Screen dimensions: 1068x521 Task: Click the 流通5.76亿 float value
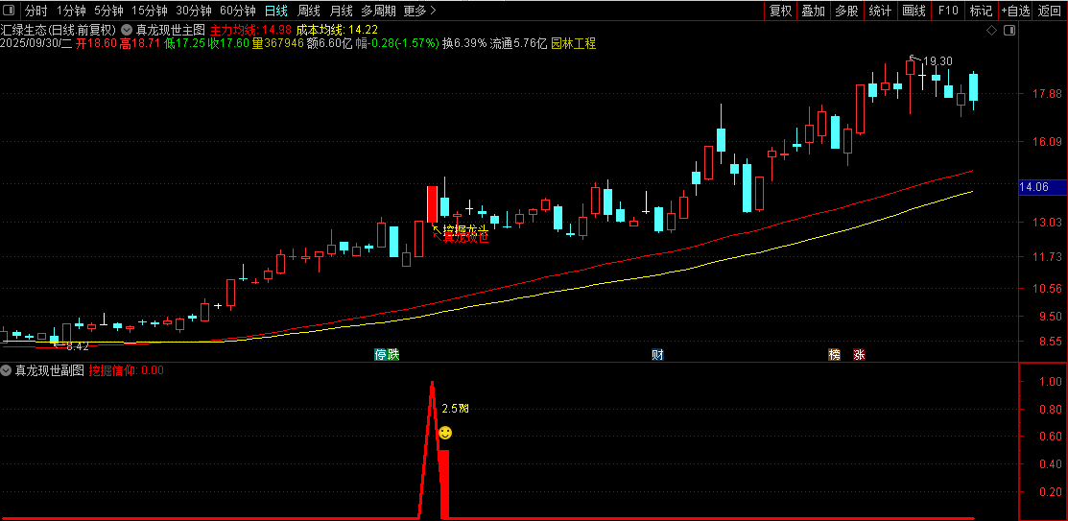click(519, 43)
